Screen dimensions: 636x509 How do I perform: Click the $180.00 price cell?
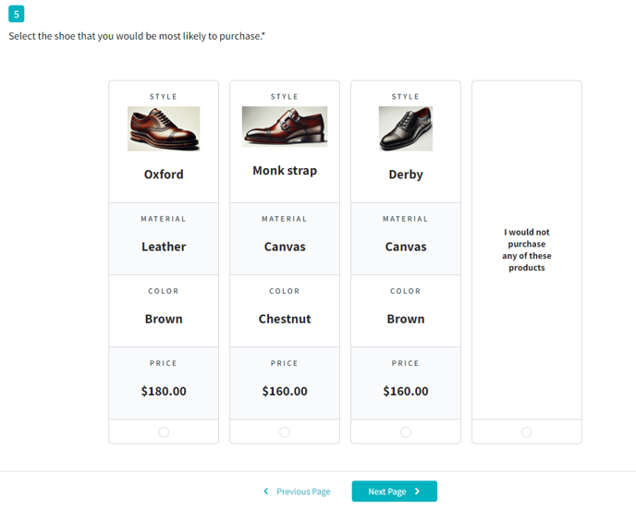pos(164,383)
